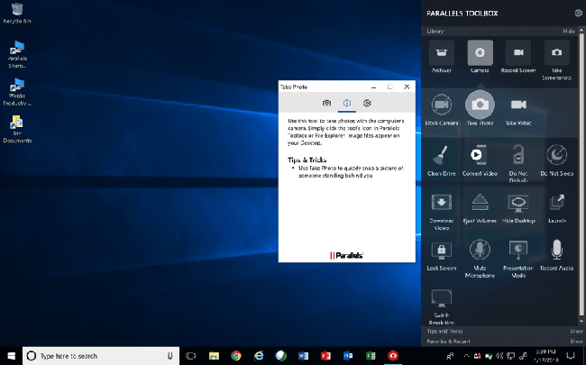Image resolution: width=586 pixels, height=365 pixels.
Task: Open Parallels Toolbox settings gear
Action: 578,13
